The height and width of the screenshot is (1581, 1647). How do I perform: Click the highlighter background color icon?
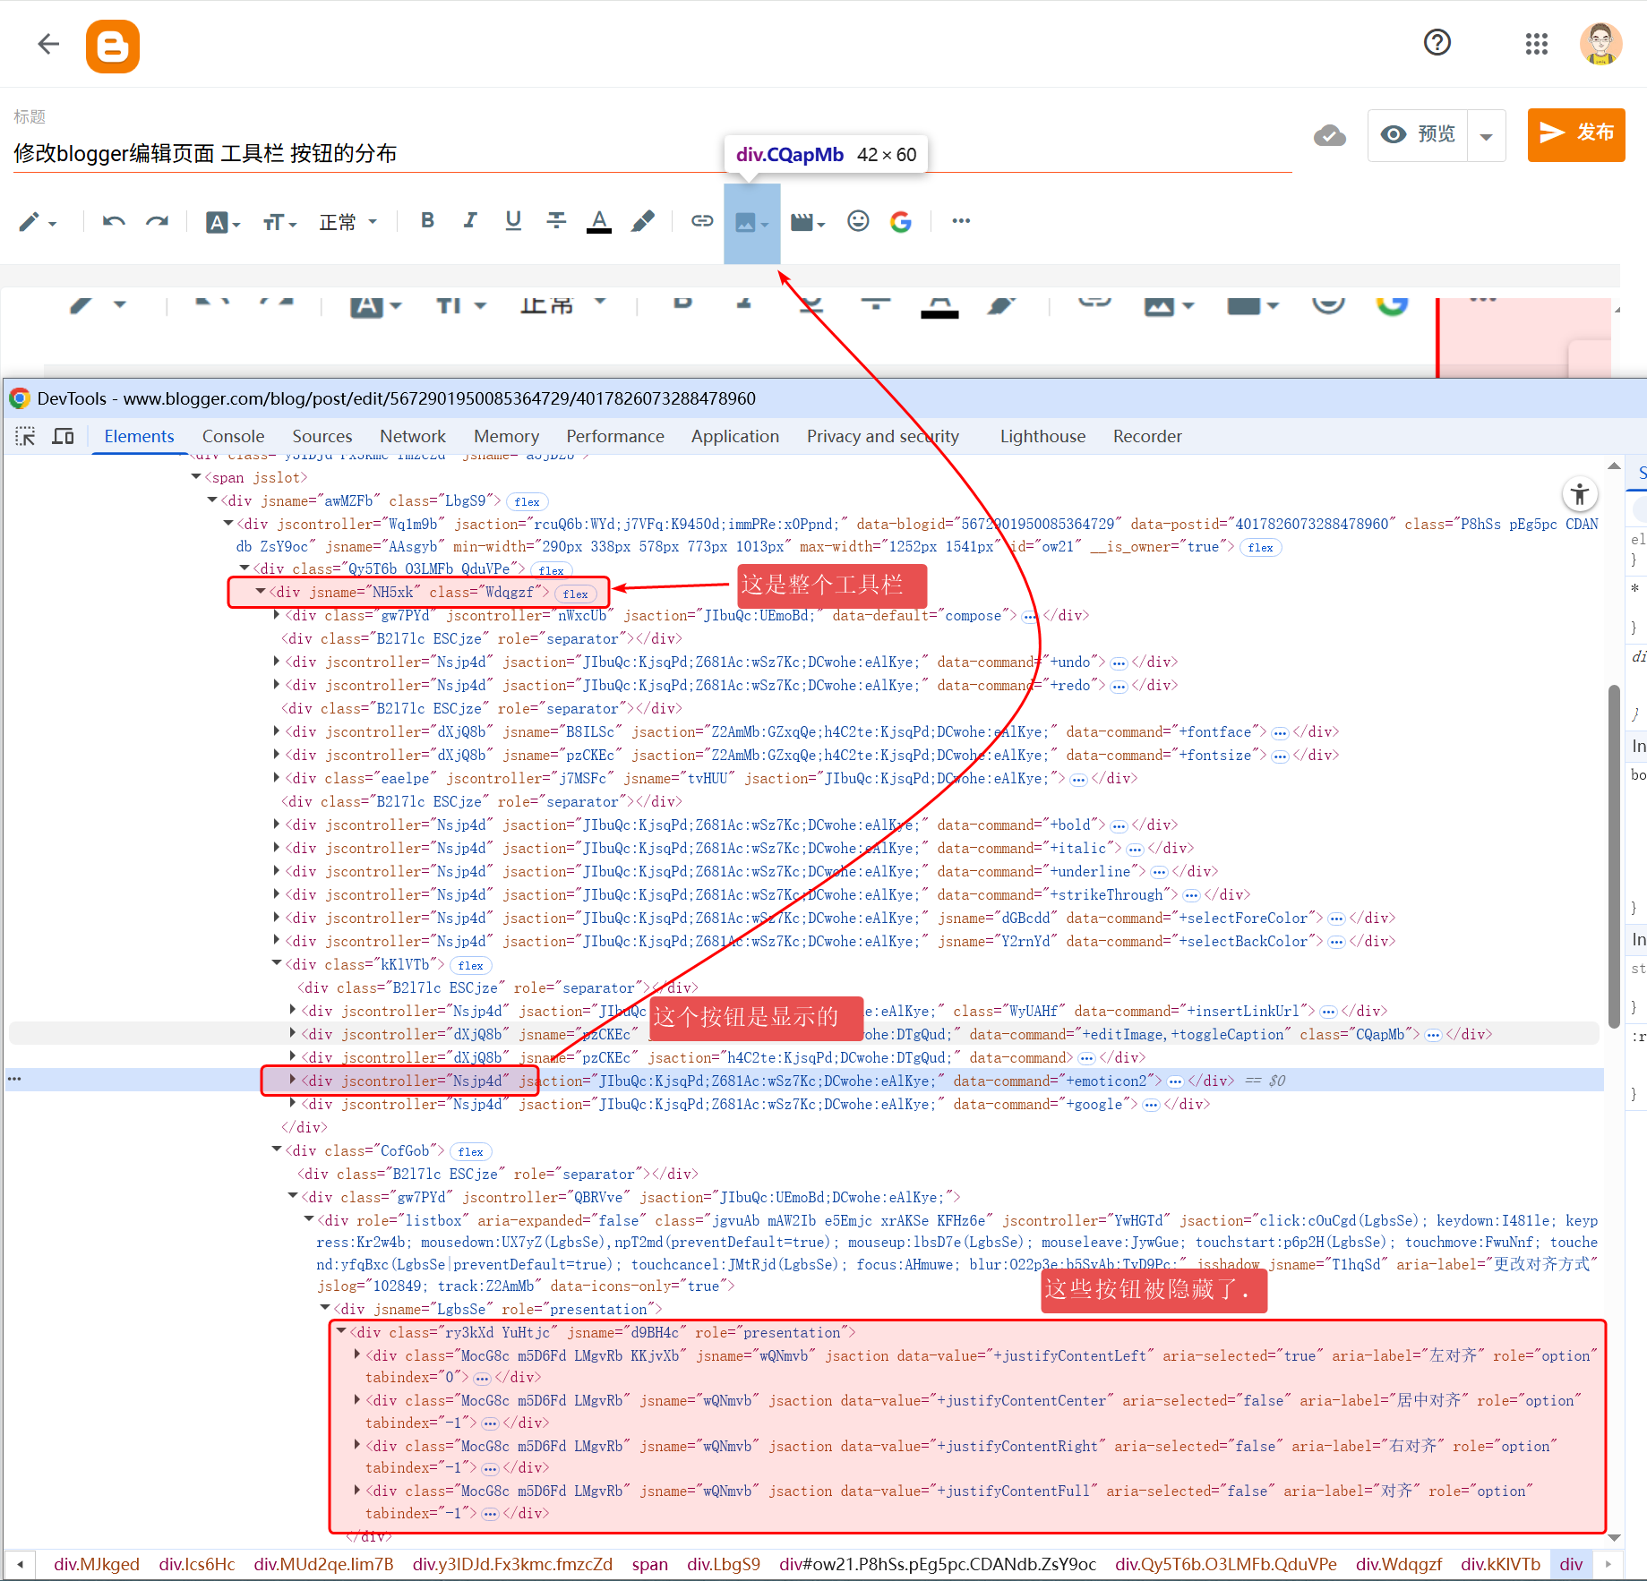point(642,221)
